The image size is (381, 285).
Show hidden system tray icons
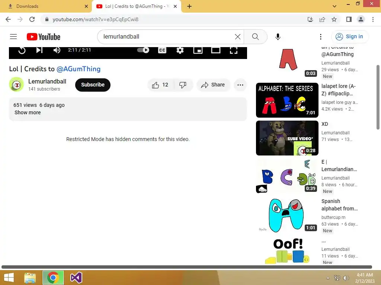328,278
